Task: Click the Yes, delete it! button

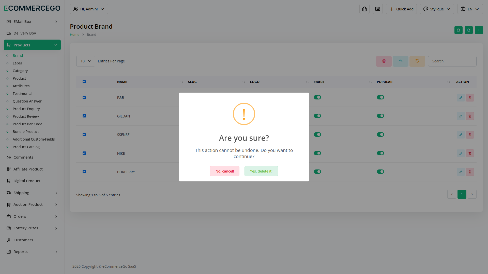Action: click(x=261, y=171)
